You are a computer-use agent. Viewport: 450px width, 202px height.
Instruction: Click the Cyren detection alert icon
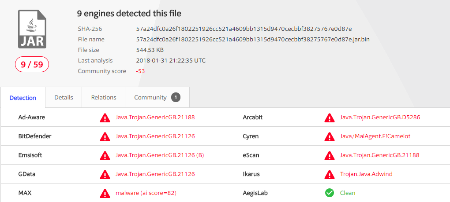(x=330, y=136)
